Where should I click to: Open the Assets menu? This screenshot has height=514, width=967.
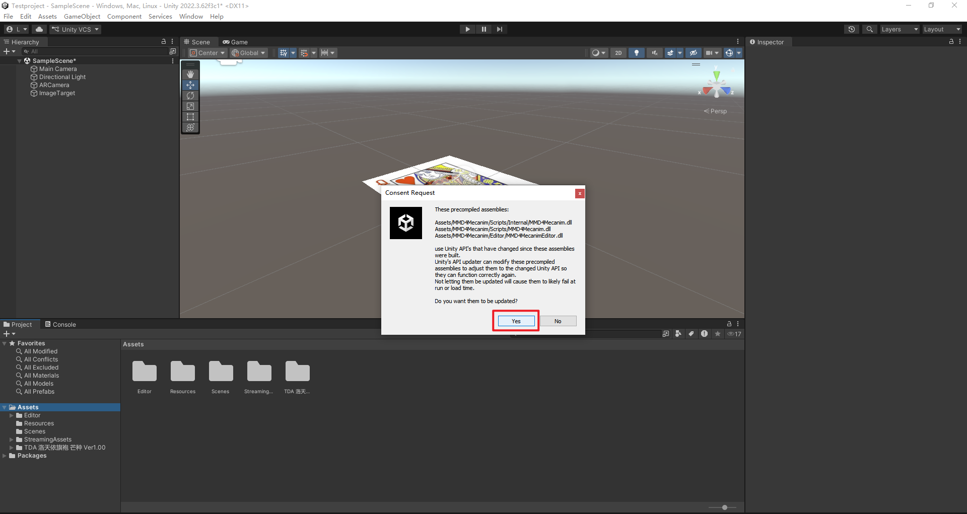tap(47, 17)
